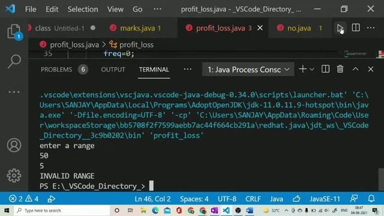The height and width of the screenshot is (216, 384).
Task: Maximize panel size with chevron up
Action: (x=355, y=70)
